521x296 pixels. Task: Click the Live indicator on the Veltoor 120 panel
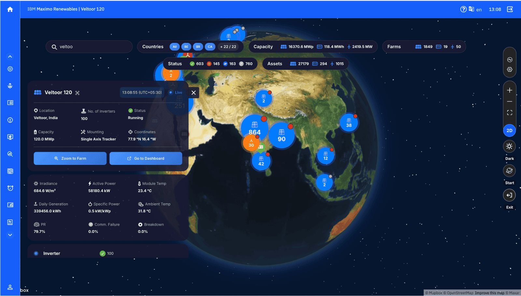[x=176, y=92]
